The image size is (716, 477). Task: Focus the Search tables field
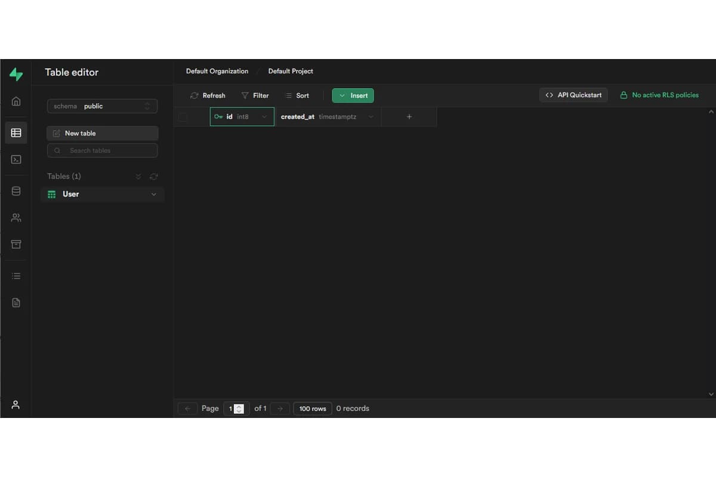(x=102, y=150)
